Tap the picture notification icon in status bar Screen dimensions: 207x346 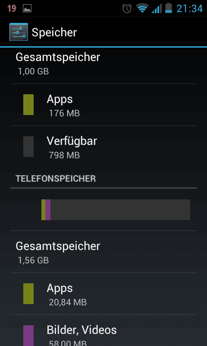(x=27, y=8)
